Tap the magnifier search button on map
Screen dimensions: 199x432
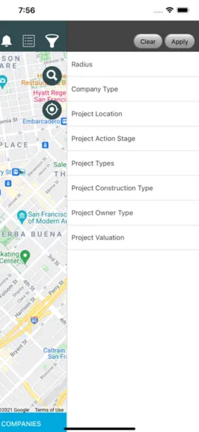point(52,76)
